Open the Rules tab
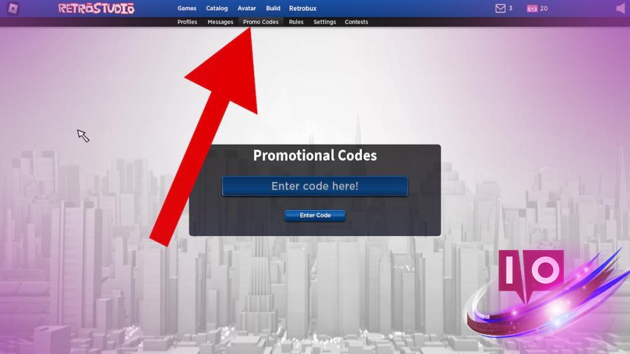The image size is (630, 354). [x=296, y=22]
